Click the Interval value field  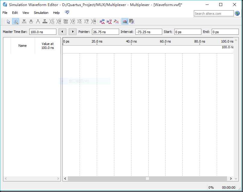(149, 32)
